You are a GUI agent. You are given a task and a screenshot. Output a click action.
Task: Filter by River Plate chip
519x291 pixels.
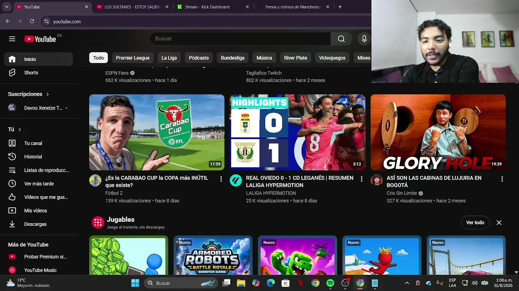click(x=296, y=58)
